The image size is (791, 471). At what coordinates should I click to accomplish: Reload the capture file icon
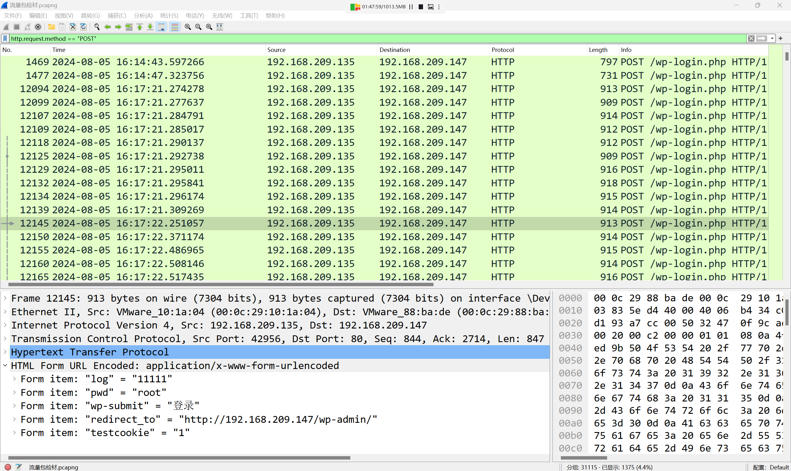point(83,27)
